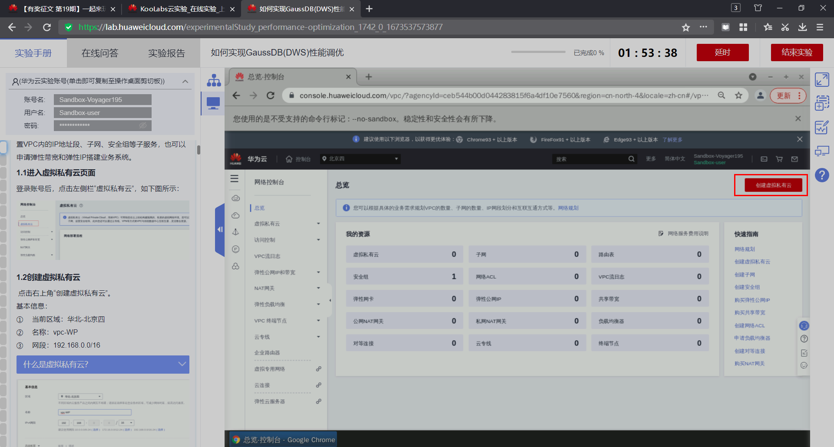This screenshot has height=447, width=834.
Task: Bookmark page with star in inner Chrome
Action: pyautogui.click(x=738, y=95)
